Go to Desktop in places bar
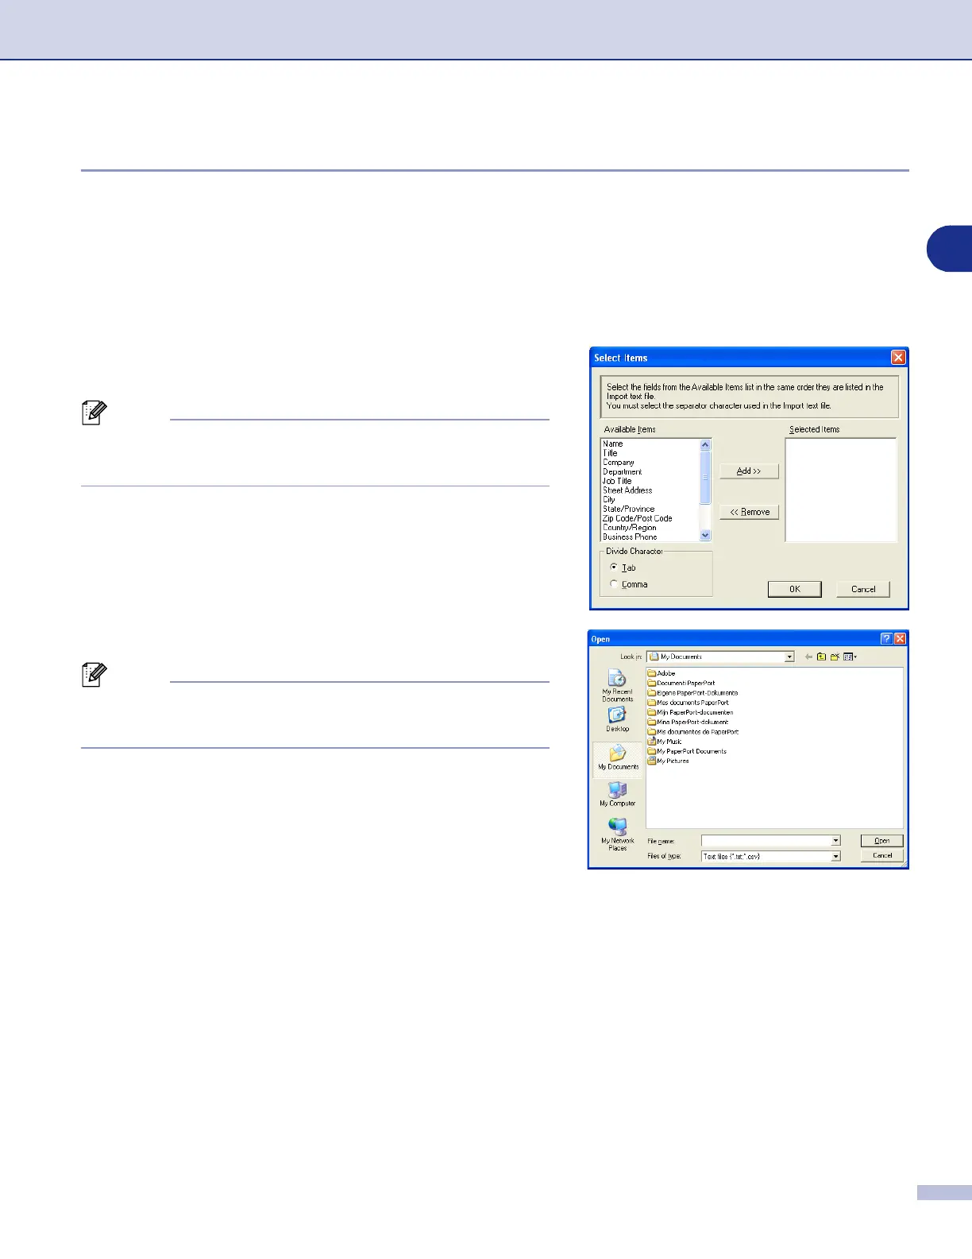The width and height of the screenshot is (972, 1259). click(x=617, y=719)
